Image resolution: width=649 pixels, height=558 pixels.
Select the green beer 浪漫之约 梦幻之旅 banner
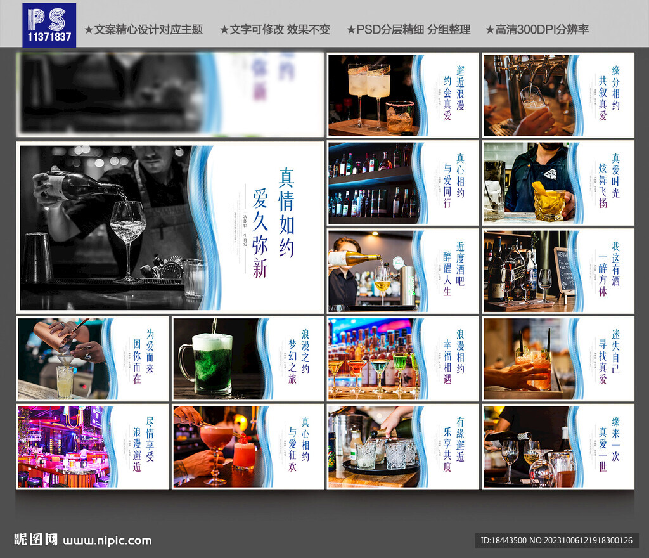(x=247, y=359)
